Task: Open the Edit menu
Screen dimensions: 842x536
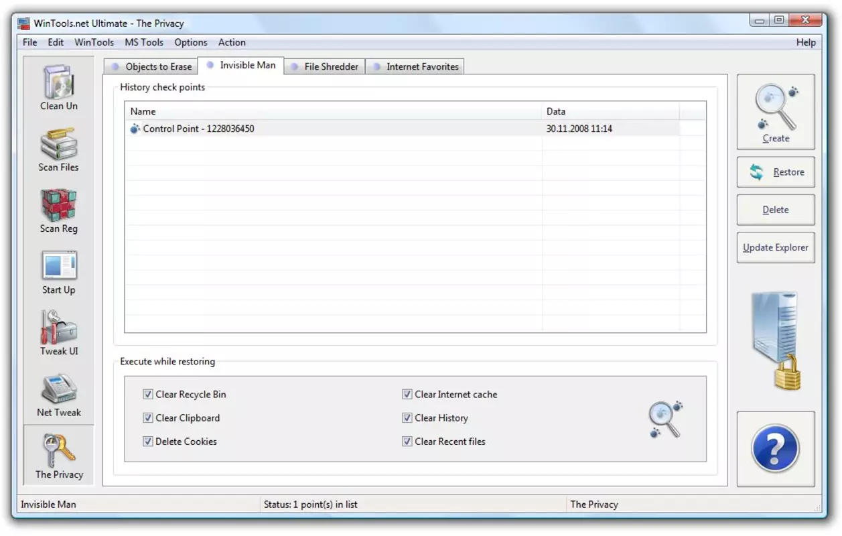Action: click(x=56, y=42)
